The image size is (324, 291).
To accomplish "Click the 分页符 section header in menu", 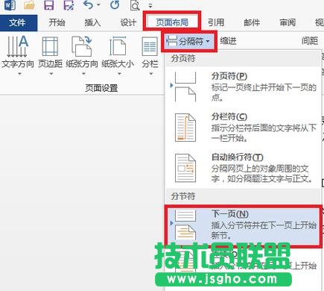I will coord(183,59).
